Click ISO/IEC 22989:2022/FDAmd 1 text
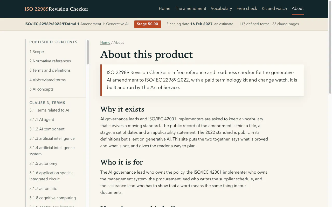This screenshot has height=207, width=332. point(52,24)
